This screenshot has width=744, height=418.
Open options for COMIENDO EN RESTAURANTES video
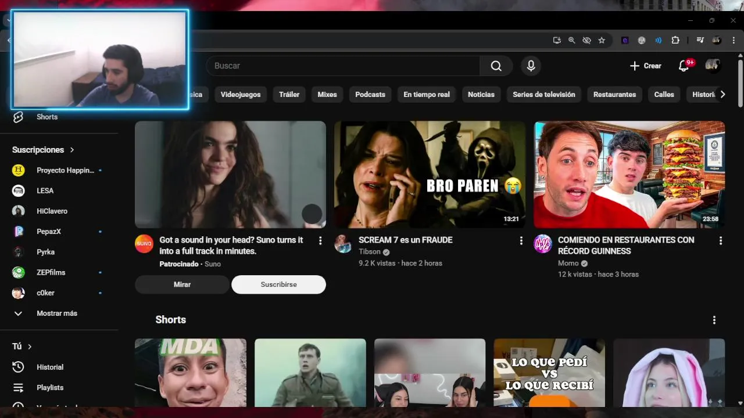coord(721,240)
